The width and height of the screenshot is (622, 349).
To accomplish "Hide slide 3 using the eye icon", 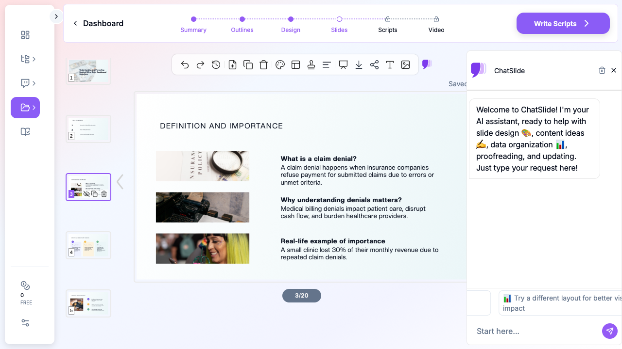I will click(x=86, y=194).
